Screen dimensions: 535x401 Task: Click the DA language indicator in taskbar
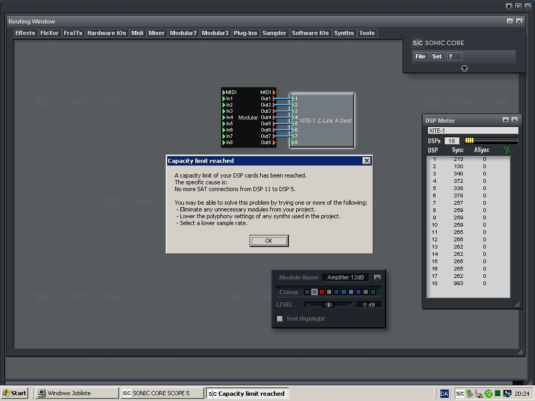coord(444,393)
